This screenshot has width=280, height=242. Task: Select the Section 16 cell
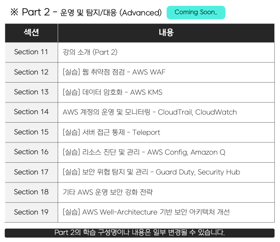(x=31, y=152)
